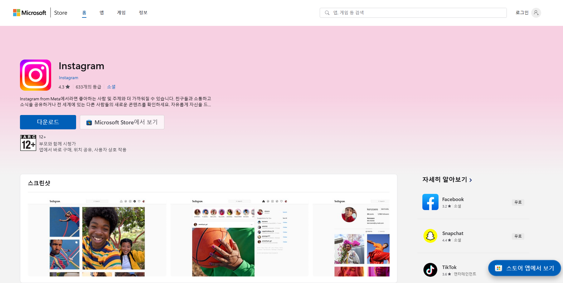Open the kenzoere profile screenshot
Screen dimensions: 563x283
pos(351,238)
